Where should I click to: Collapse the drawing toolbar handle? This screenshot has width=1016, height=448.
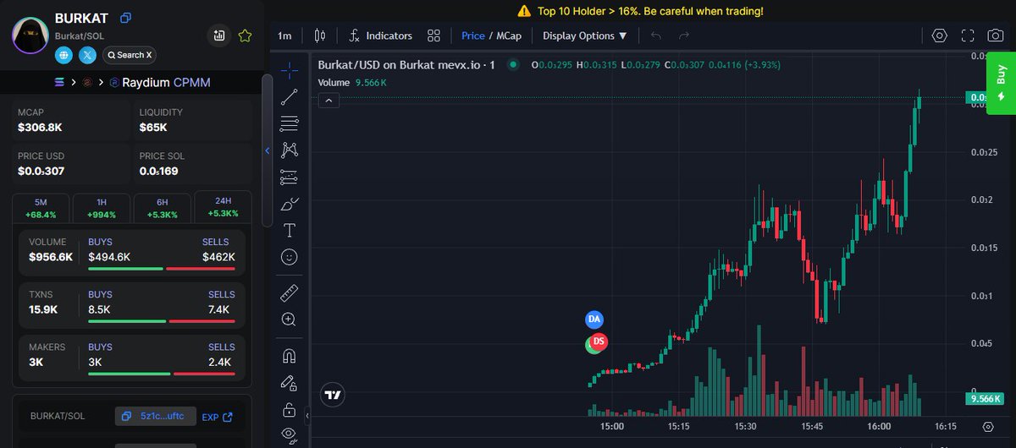306,415
